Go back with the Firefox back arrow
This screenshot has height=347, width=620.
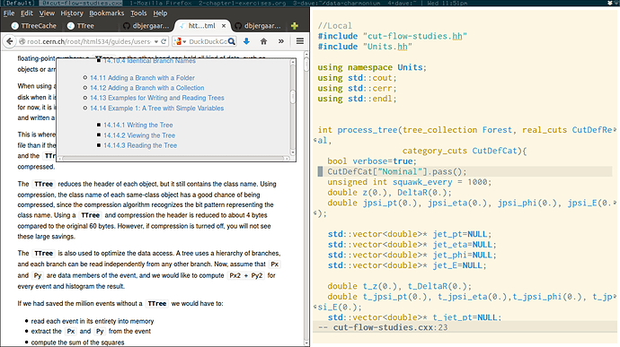coord(10,41)
